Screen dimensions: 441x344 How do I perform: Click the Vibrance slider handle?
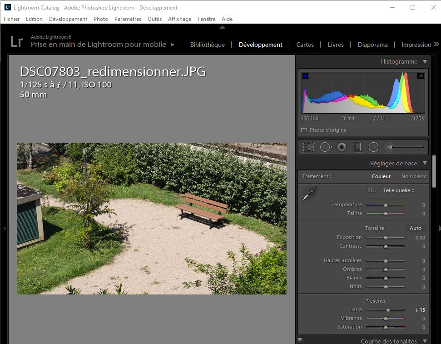386,319
